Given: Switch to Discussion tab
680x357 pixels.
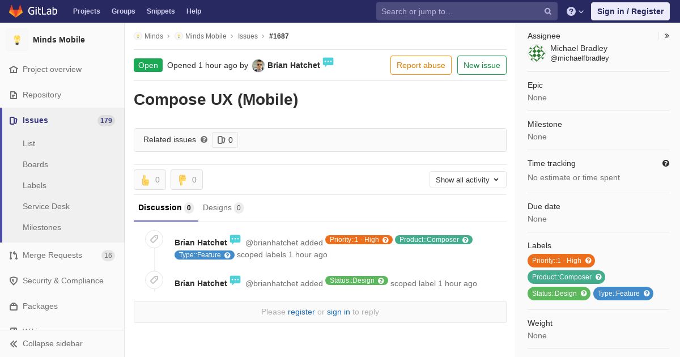Looking at the screenshot, I should tap(166, 207).
